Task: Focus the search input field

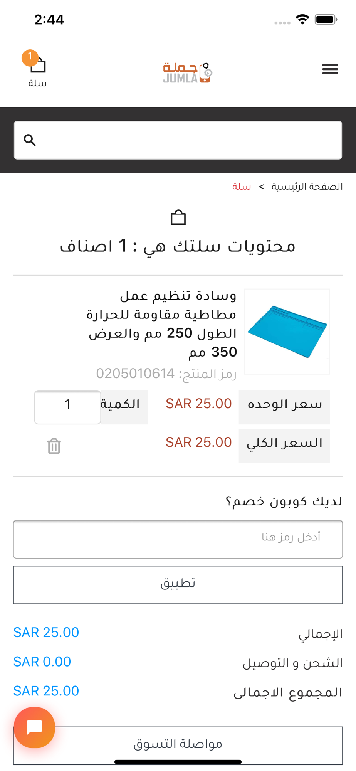Action: click(178, 140)
